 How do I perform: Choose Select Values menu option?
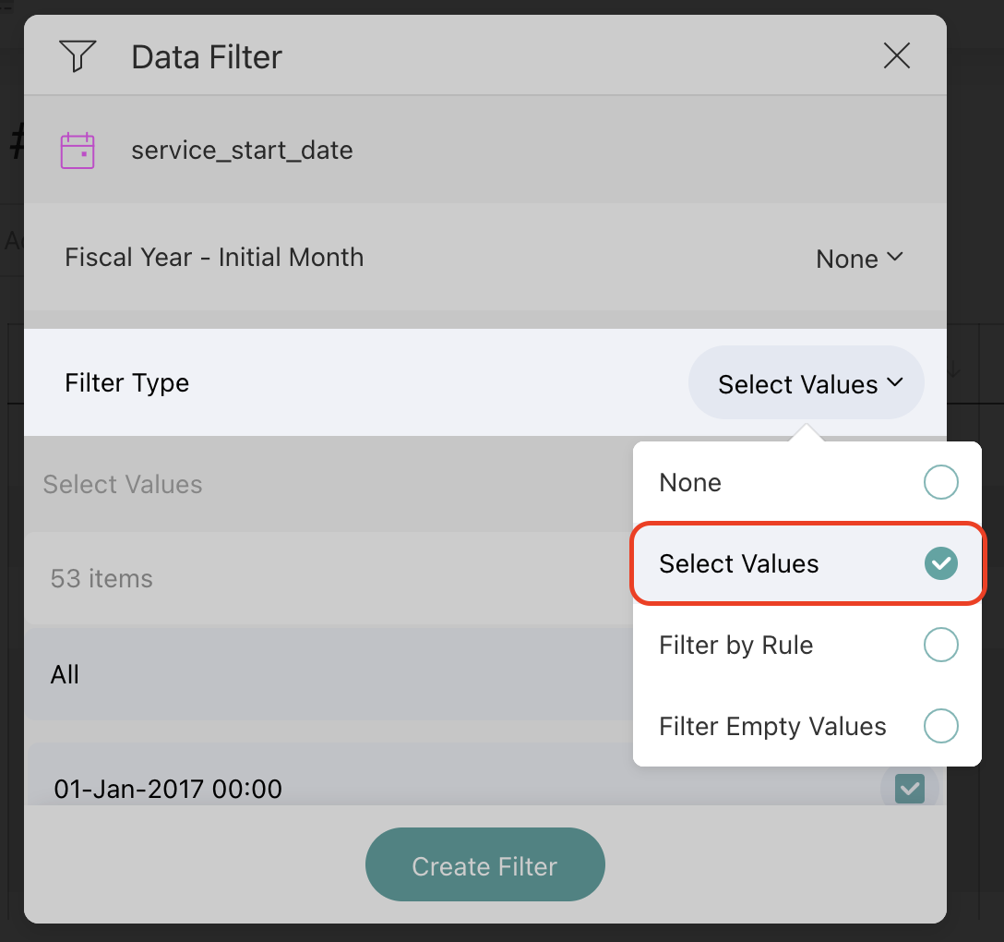pyautogui.click(x=738, y=563)
